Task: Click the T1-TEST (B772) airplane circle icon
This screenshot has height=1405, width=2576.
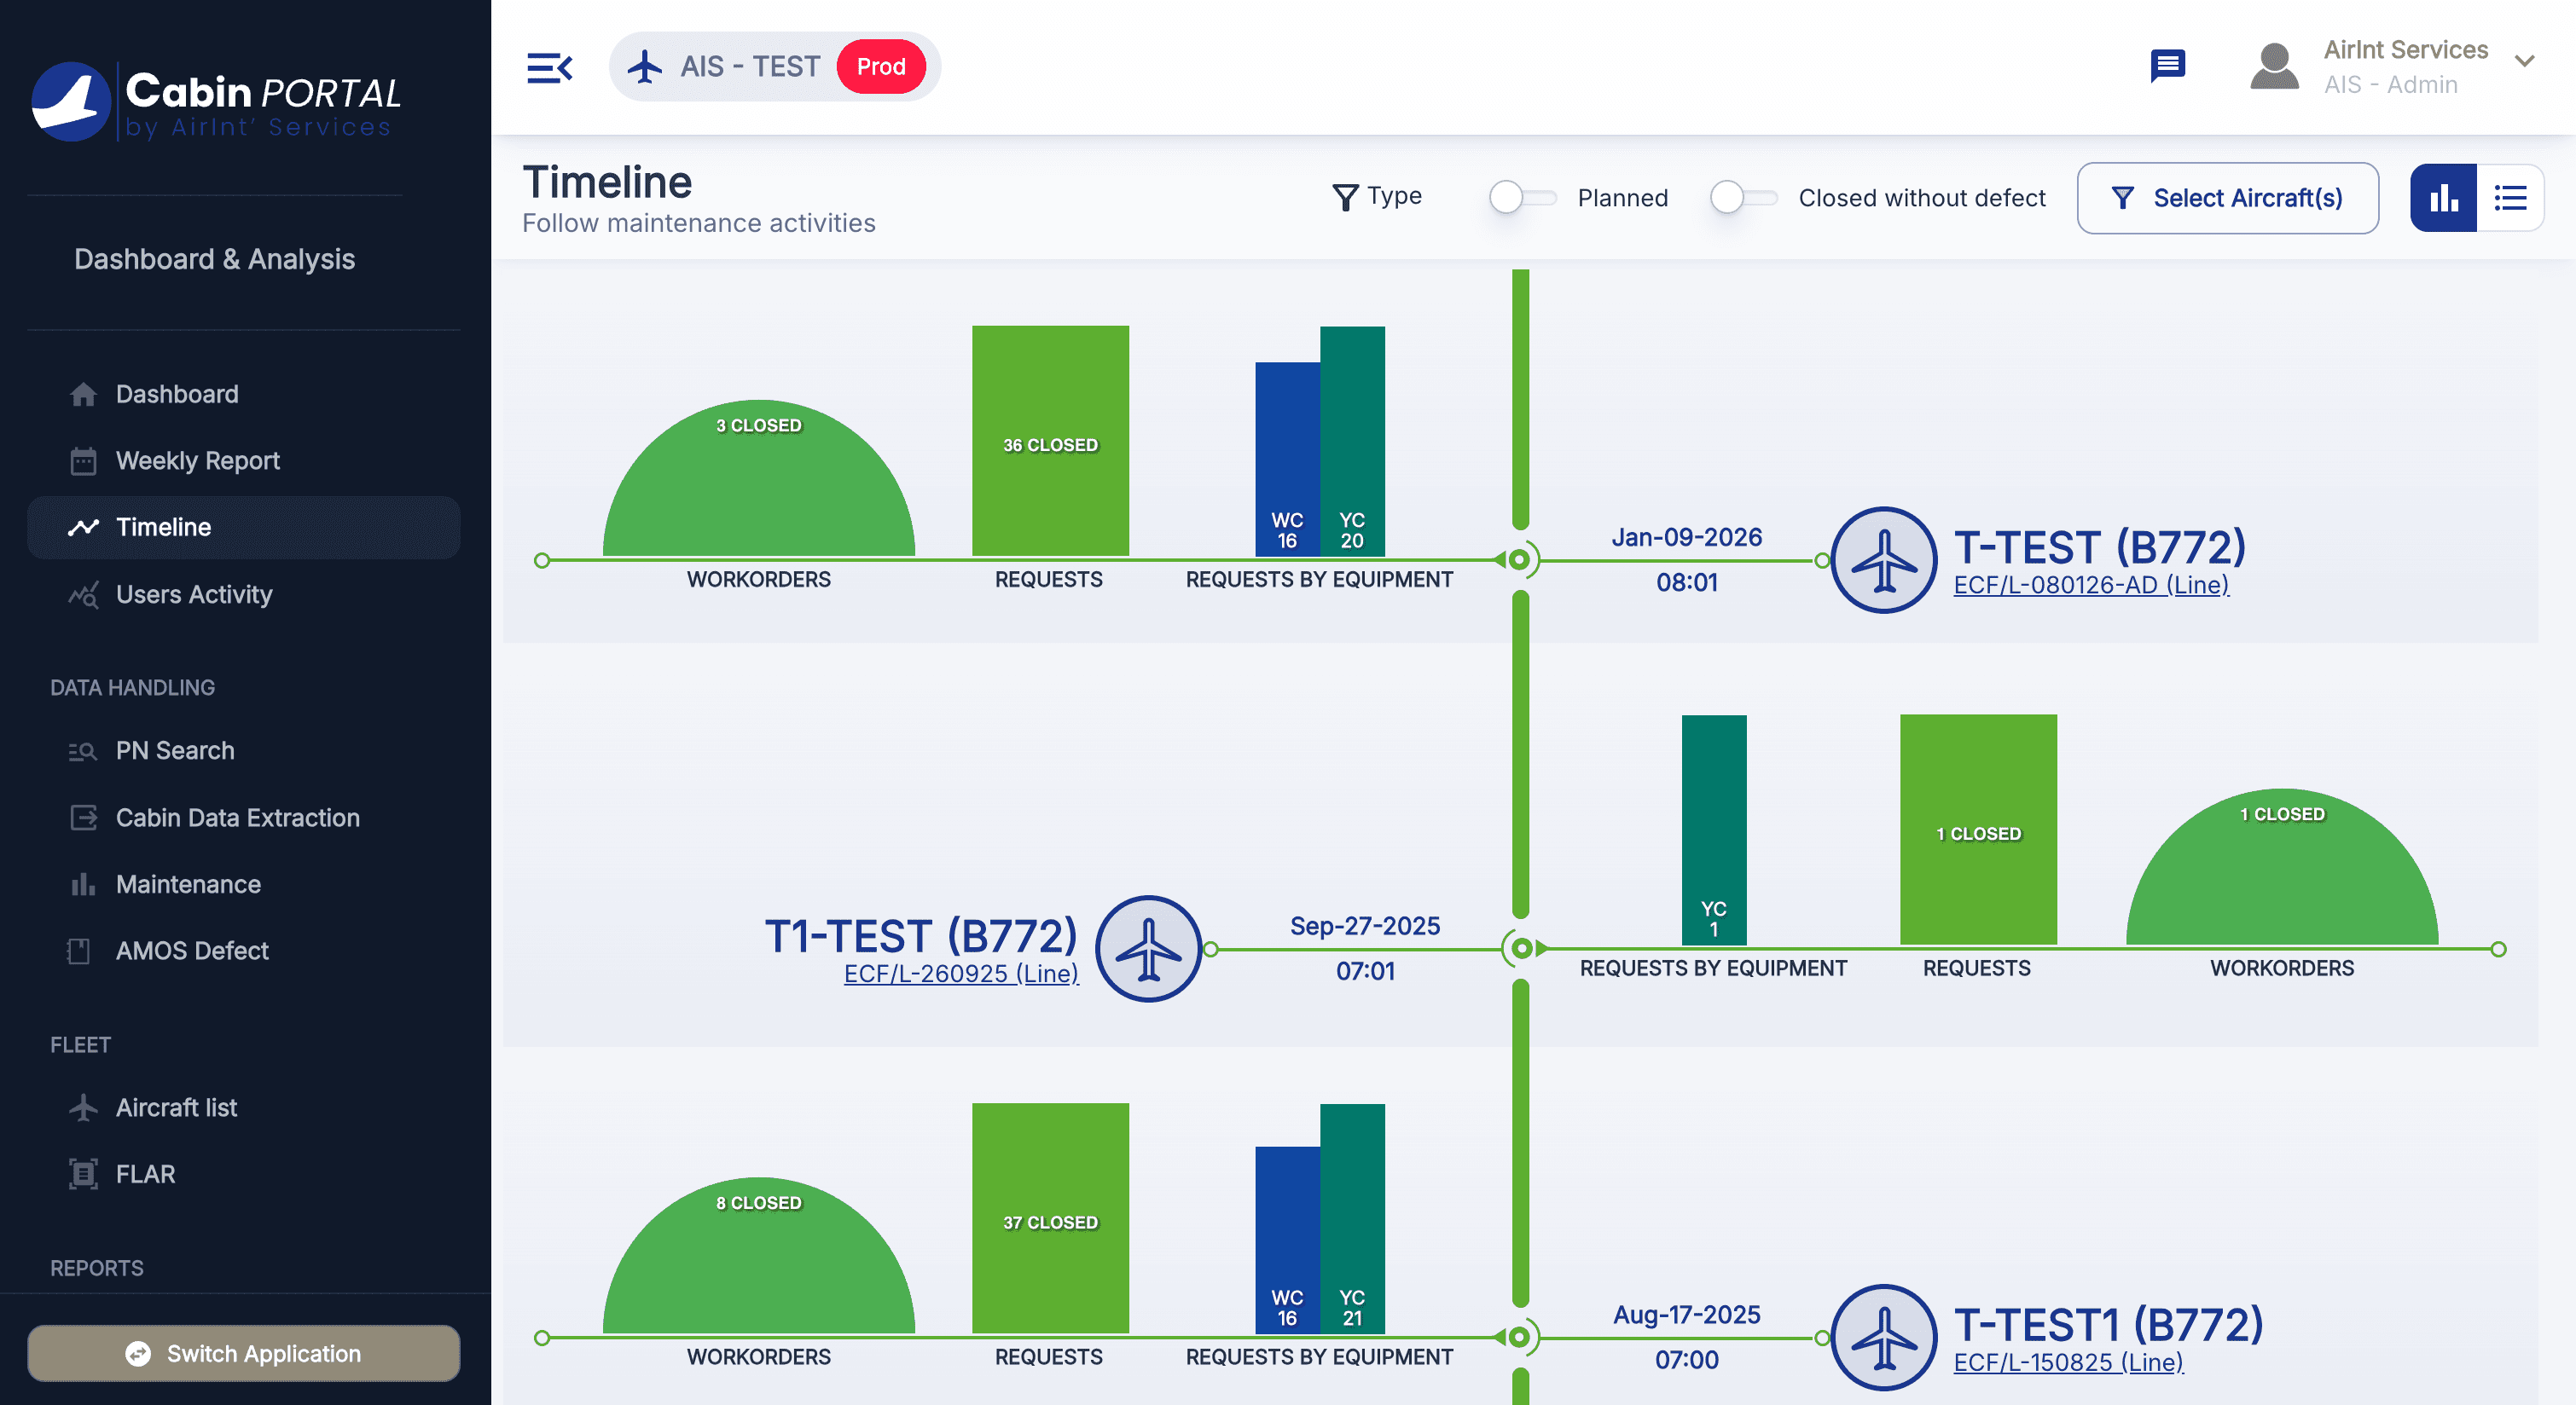Action: (1148, 948)
